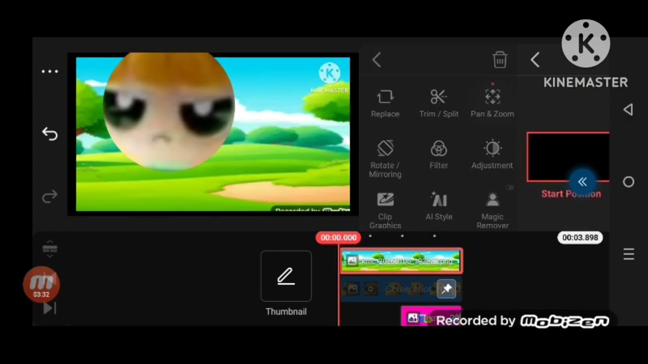Open the Rotate / Mirroring tool

[385, 159]
